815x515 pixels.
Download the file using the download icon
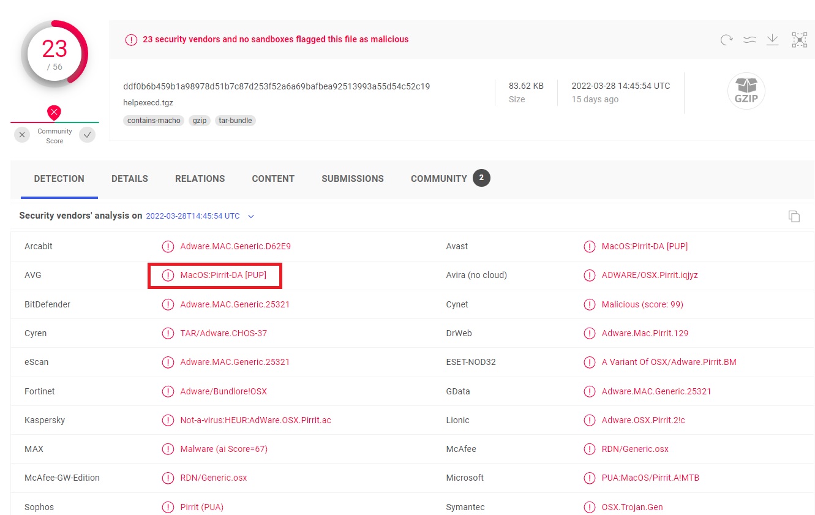[x=773, y=40]
